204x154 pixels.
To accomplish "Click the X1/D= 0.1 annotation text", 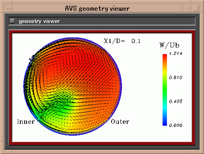I will [122, 41].
